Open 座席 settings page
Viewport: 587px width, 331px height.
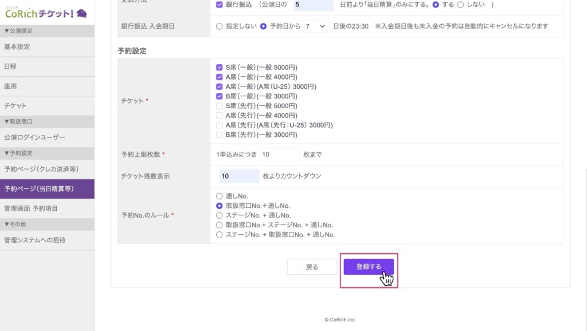pyautogui.click(x=10, y=86)
